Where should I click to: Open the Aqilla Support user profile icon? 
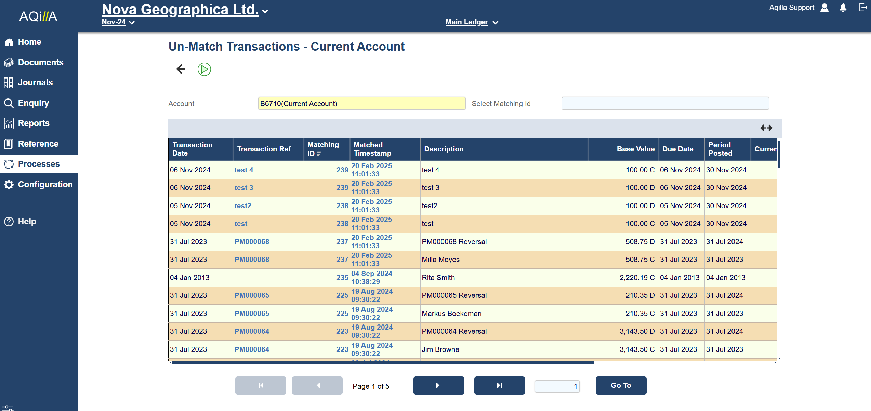click(824, 8)
